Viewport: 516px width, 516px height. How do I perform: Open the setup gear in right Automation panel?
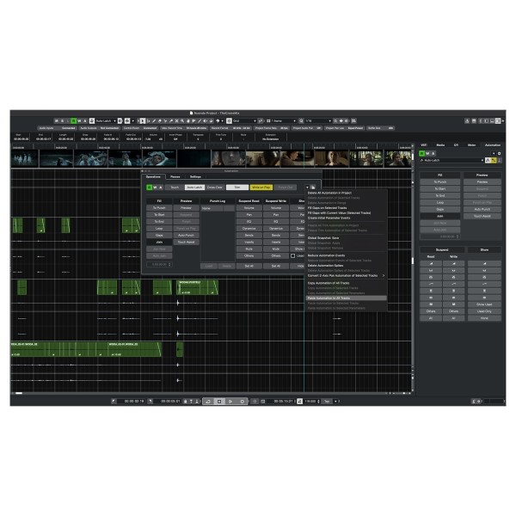pyautogui.click(x=499, y=153)
